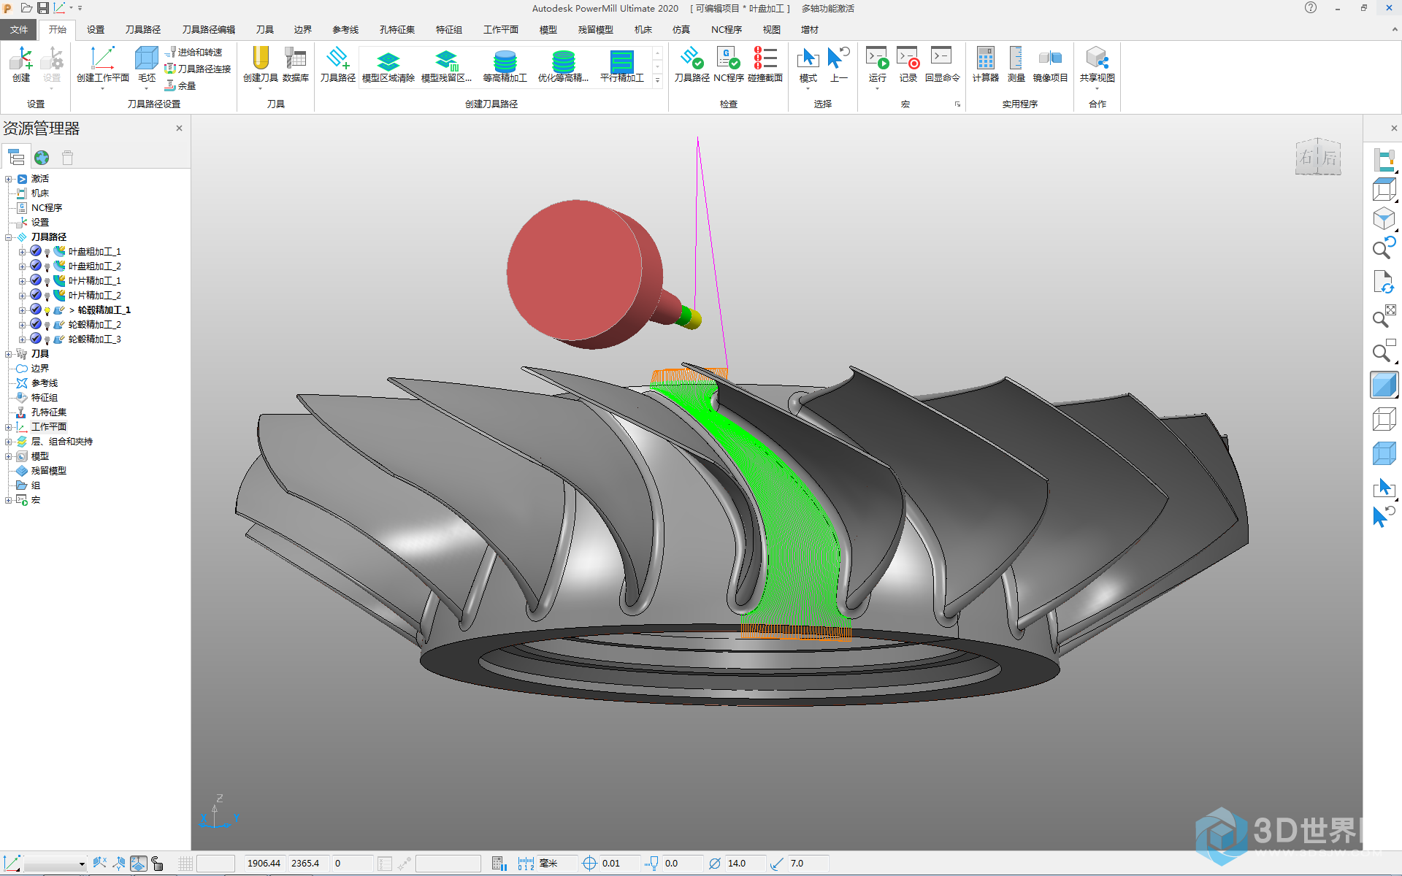Toggle activation check of 叶盘粗加工_2
The width and height of the screenshot is (1402, 876).
(x=35, y=266)
